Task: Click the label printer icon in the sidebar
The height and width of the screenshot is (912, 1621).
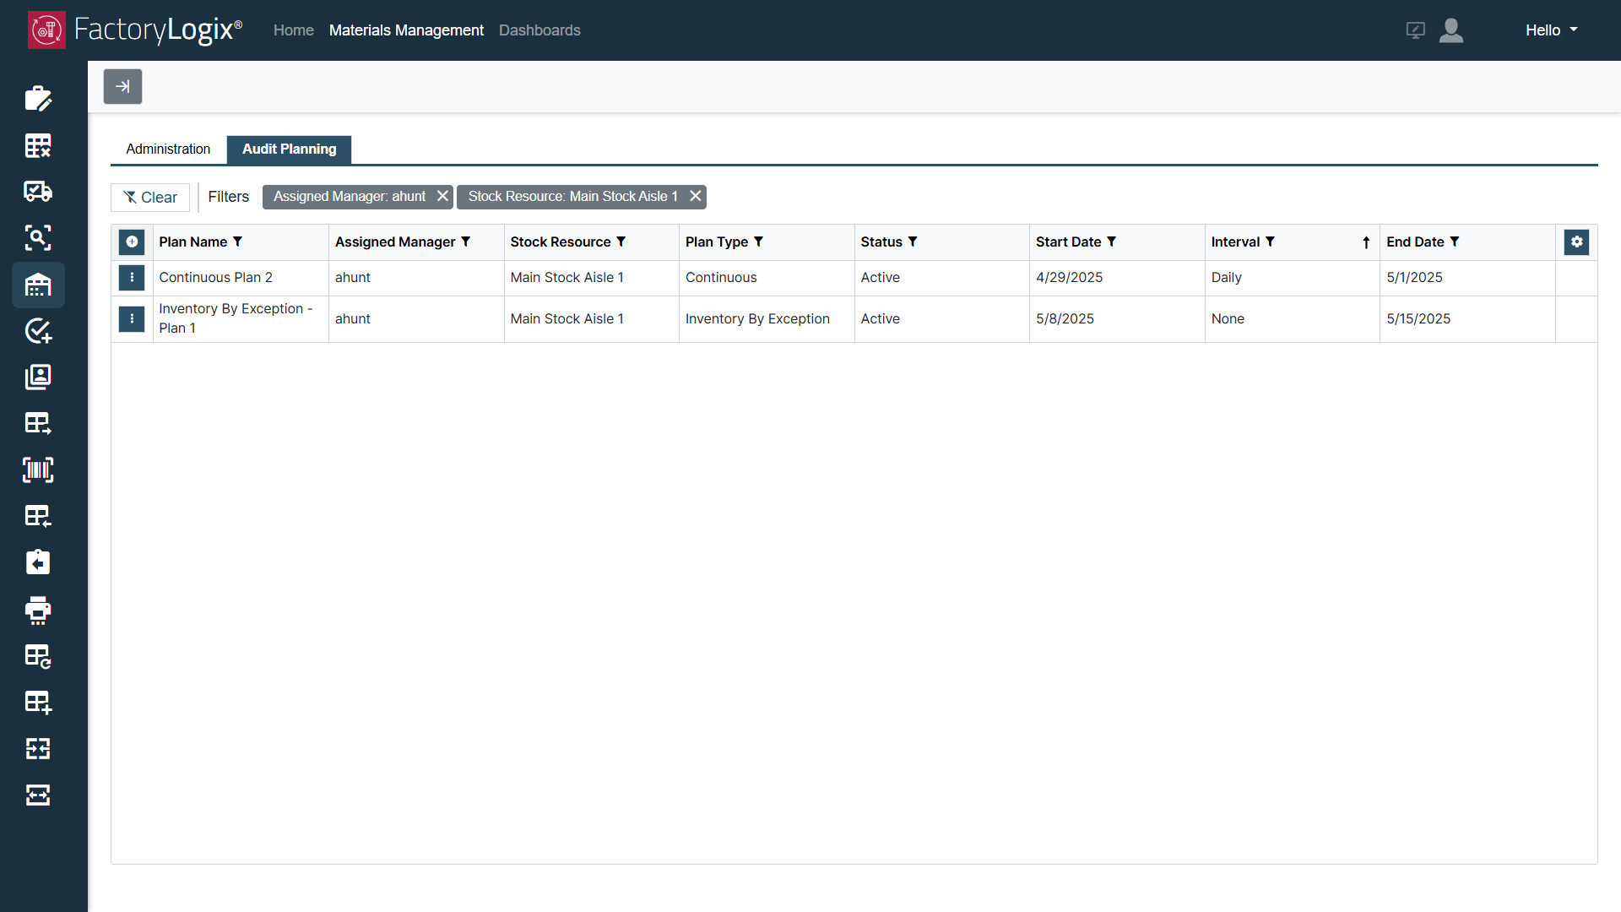Action: point(38,611)
